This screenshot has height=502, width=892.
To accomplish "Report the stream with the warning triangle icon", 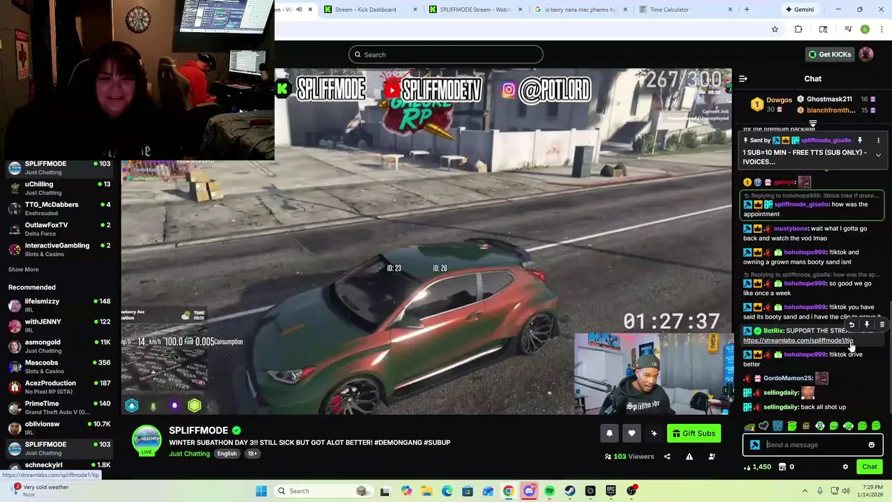I will click(689, 457).
